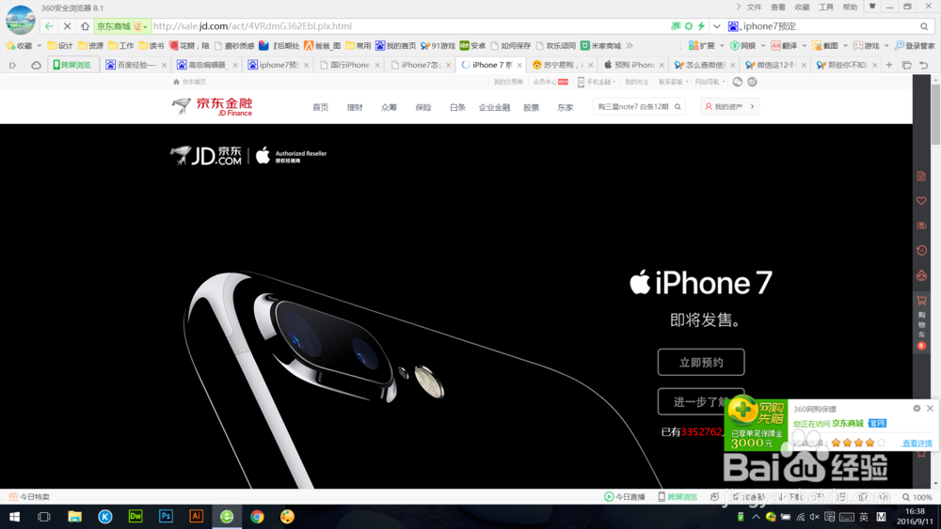
Task: Open 白条 in JD Finance navigation
Action: (x=458, y=107)
